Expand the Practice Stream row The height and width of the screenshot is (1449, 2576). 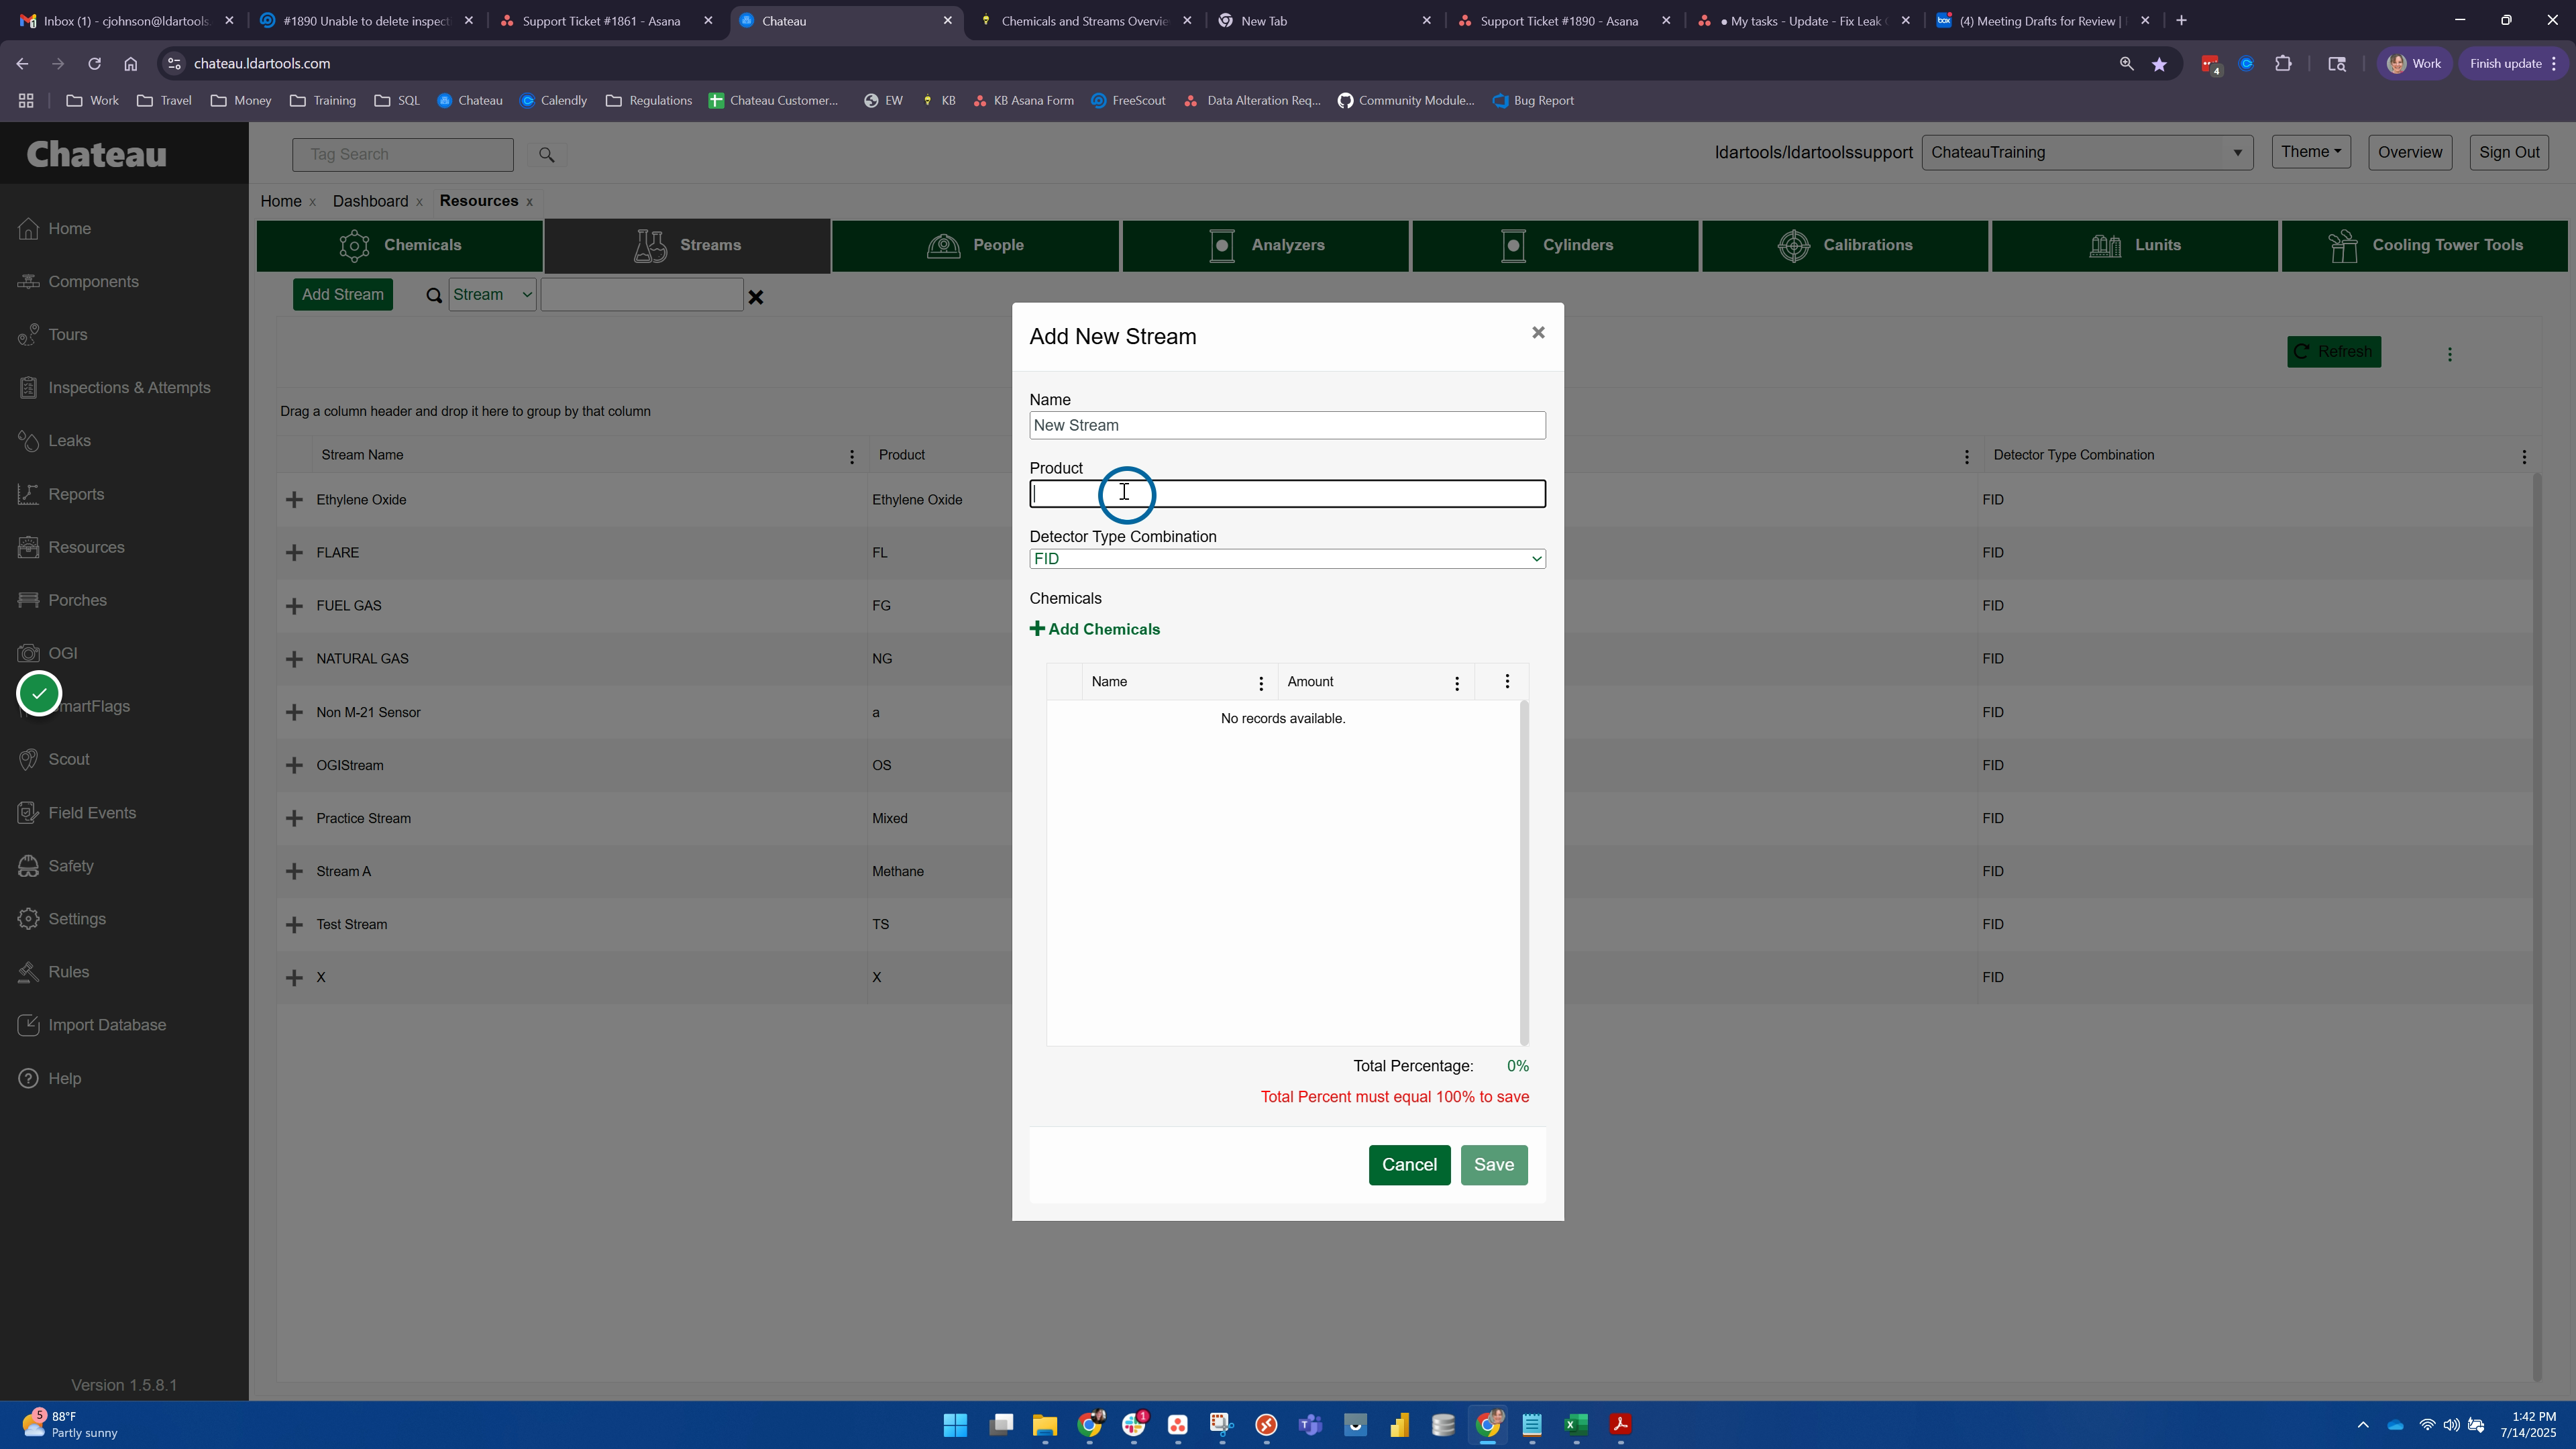point(294,818)
